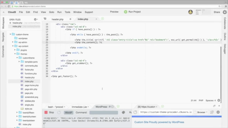Collapse the custom-theme root folder
Viewport: 228px width, 128px height.
[x=10, y=34]
